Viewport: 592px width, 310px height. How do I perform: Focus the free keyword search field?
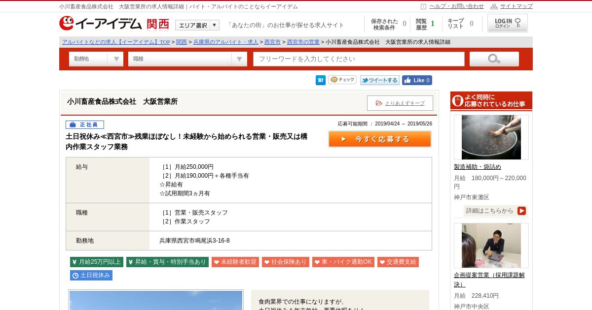pyautogui.click(x=359, y=59)
